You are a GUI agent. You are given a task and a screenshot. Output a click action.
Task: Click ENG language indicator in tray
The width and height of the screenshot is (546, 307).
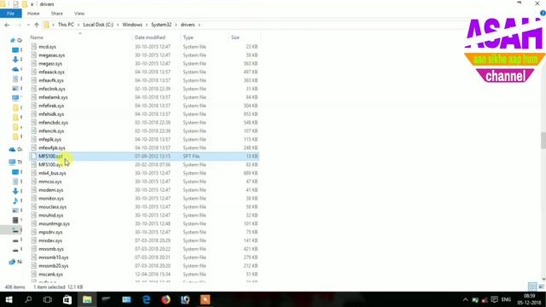coord(506,299)
